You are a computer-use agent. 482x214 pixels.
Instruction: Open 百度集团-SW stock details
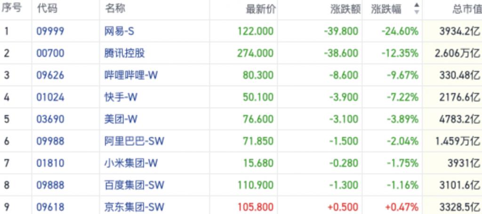pos(134,185)
